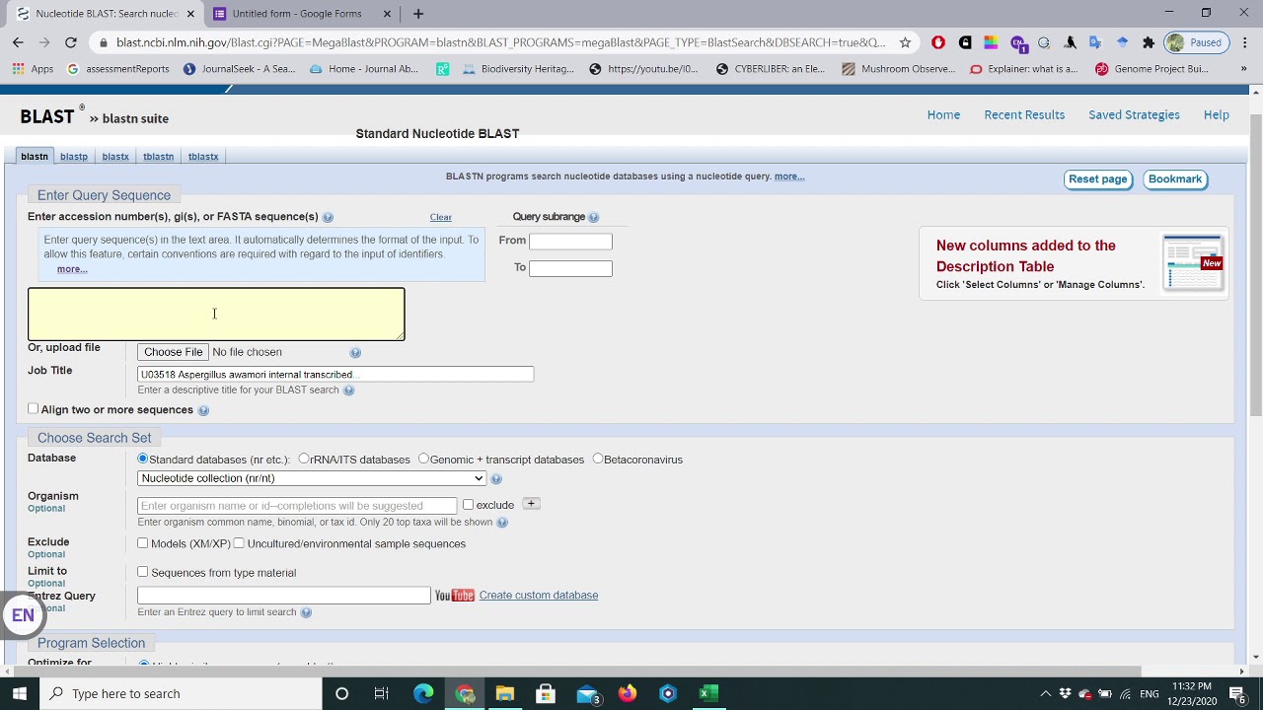Click the floating EN language bubble

(x=22, y=615)
